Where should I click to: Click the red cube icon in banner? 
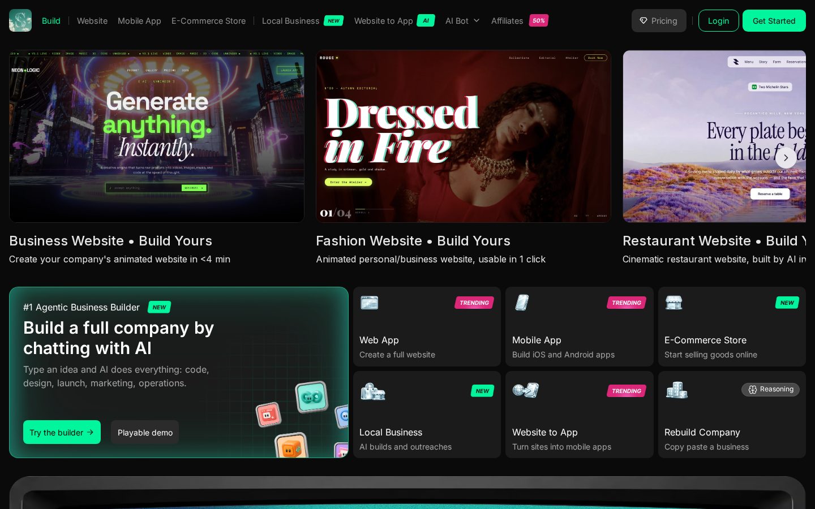point(268,415)
